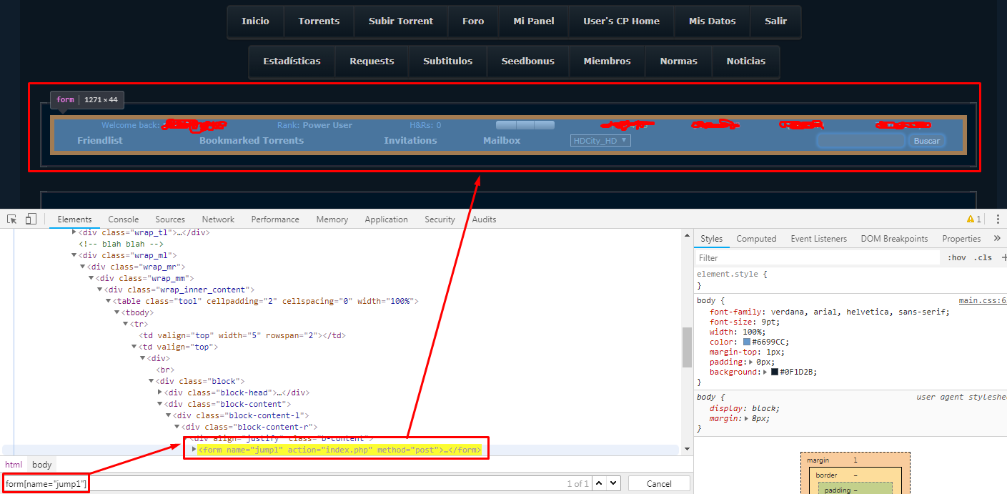The width and height of the screenshot is (1007, 494).
Task: Open the Requests page
Action: click(372, 61)
